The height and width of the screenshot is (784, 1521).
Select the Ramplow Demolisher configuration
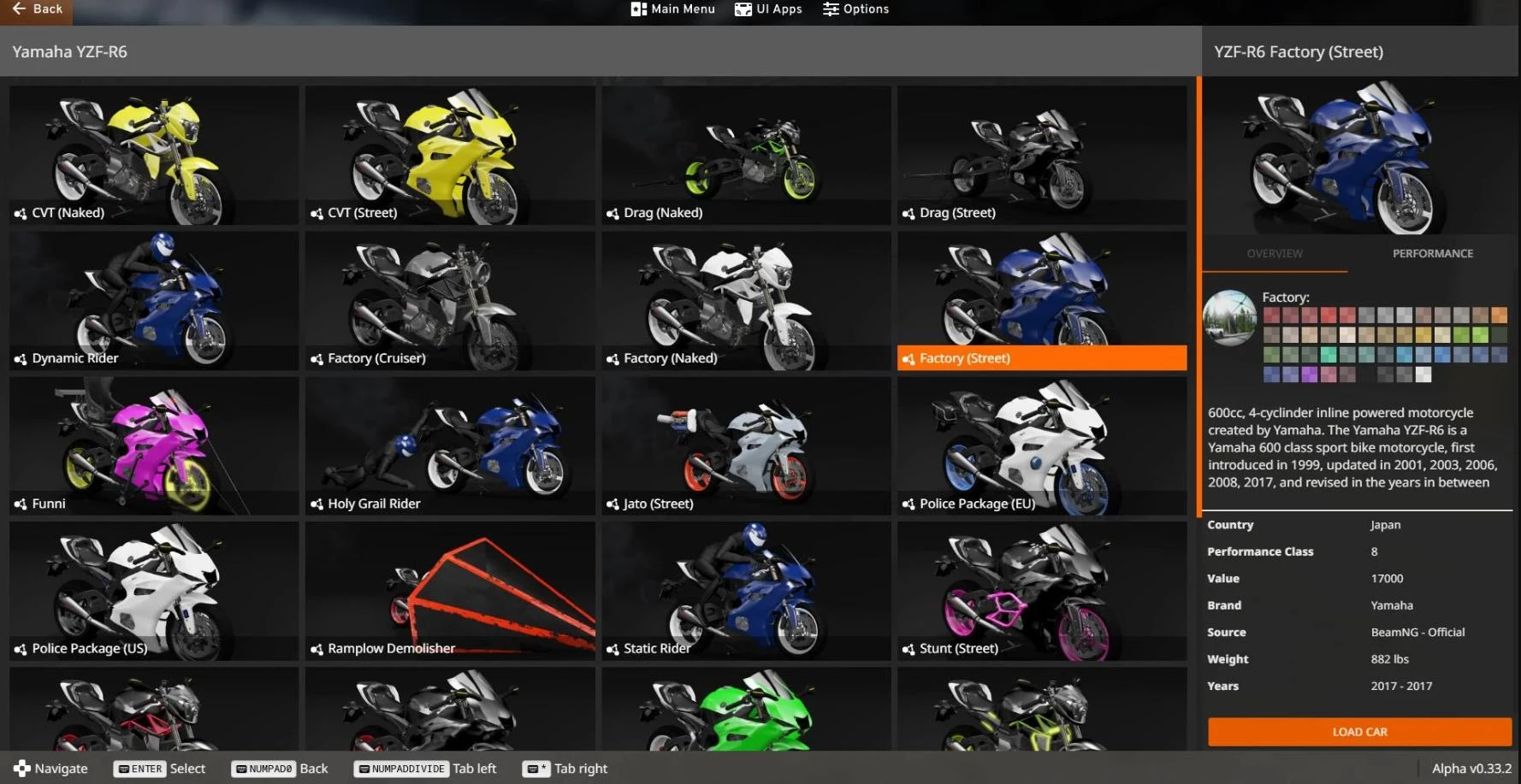tap(449, 590)
